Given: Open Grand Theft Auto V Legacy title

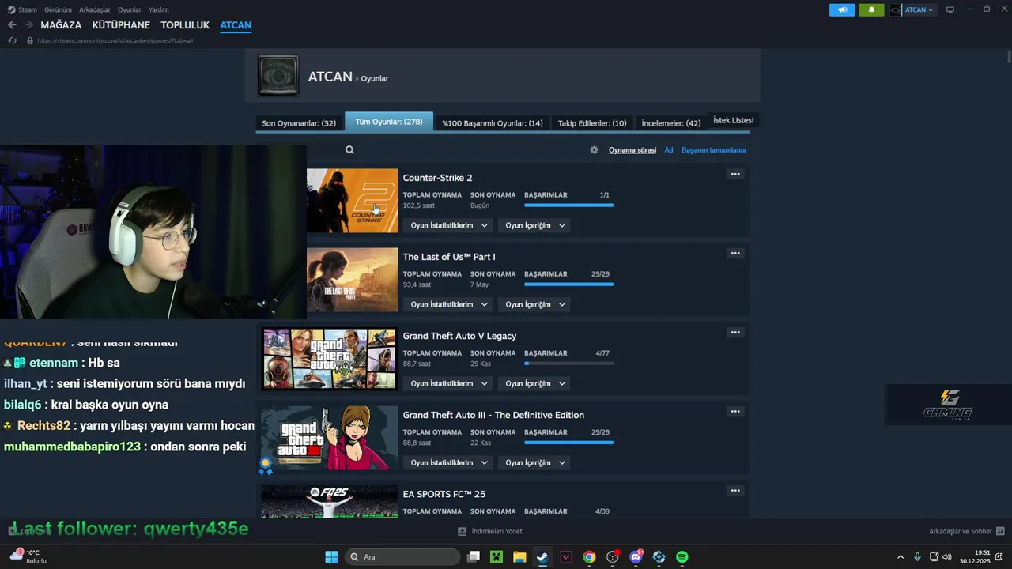Looking at the screenshot, I should click(459, 336).
